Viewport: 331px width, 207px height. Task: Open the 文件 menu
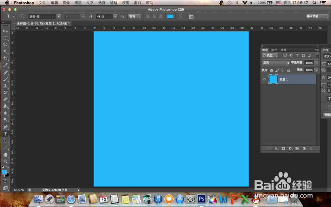tap(42, 3)
